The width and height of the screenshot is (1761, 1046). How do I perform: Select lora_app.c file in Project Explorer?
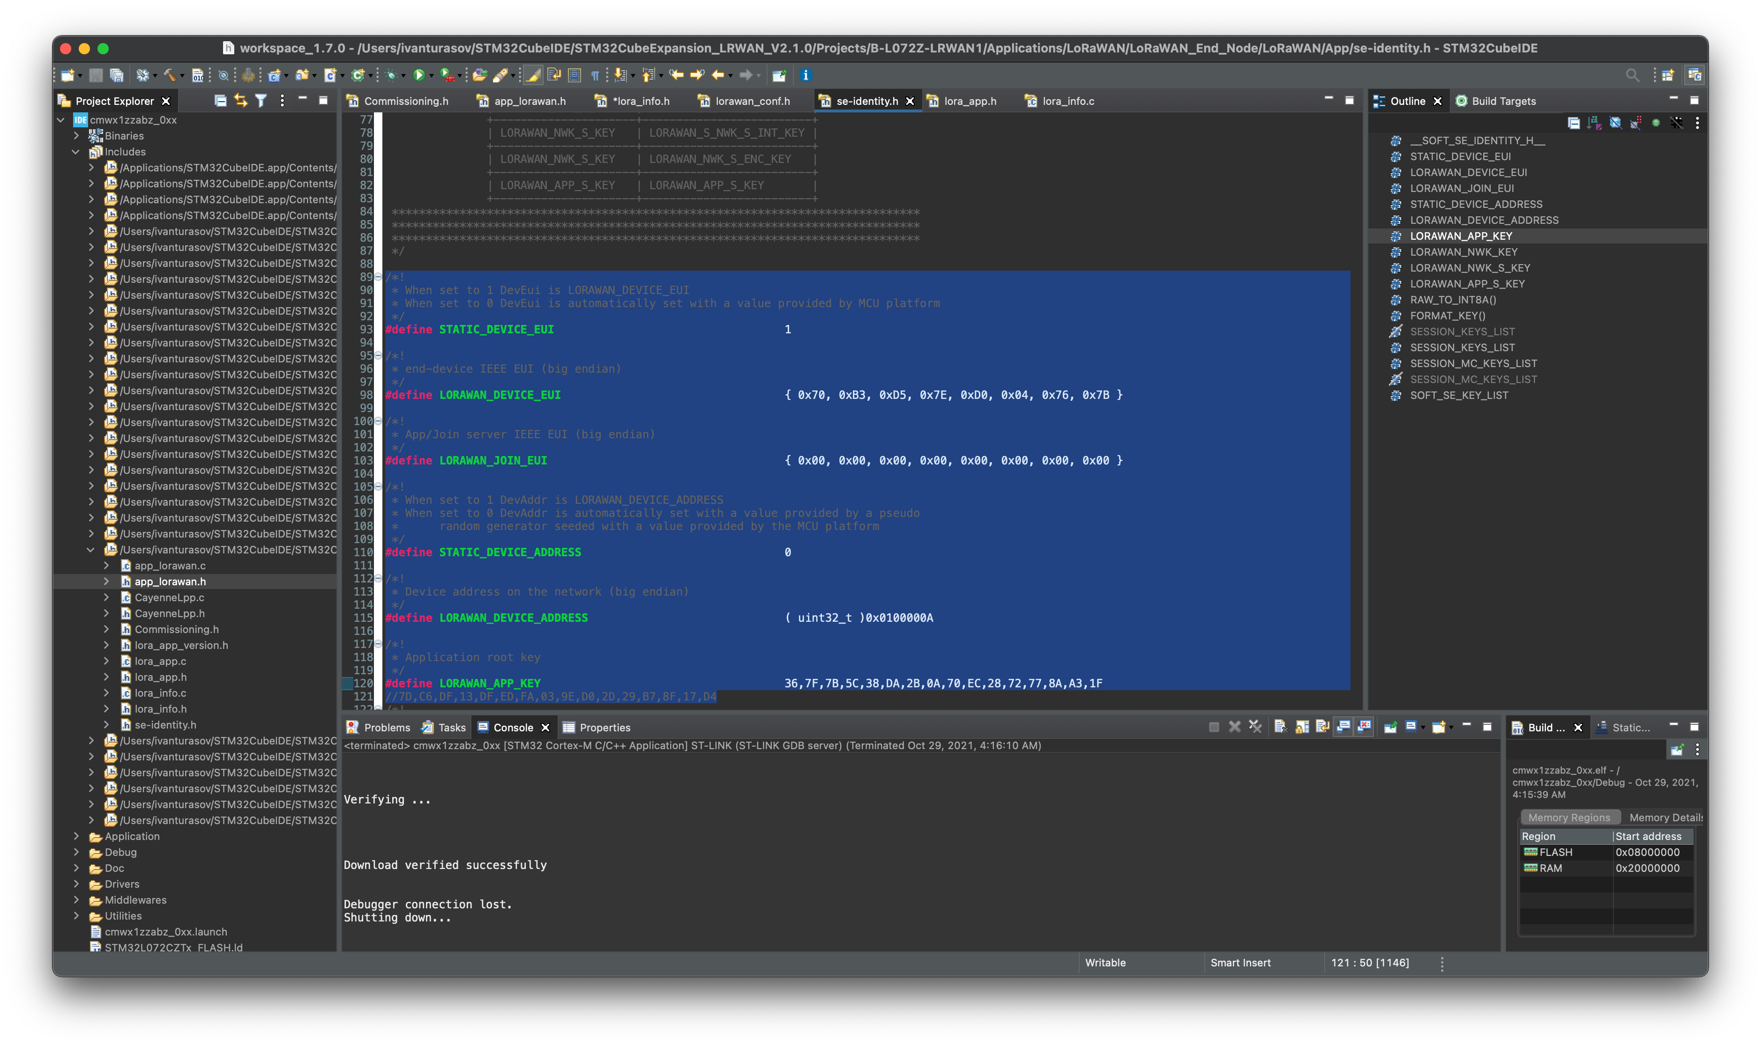click(x=160, y=661)
